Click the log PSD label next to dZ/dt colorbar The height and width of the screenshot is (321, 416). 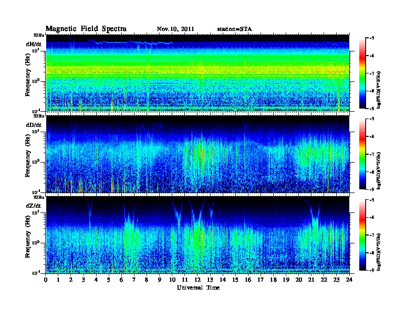(379, 252)
